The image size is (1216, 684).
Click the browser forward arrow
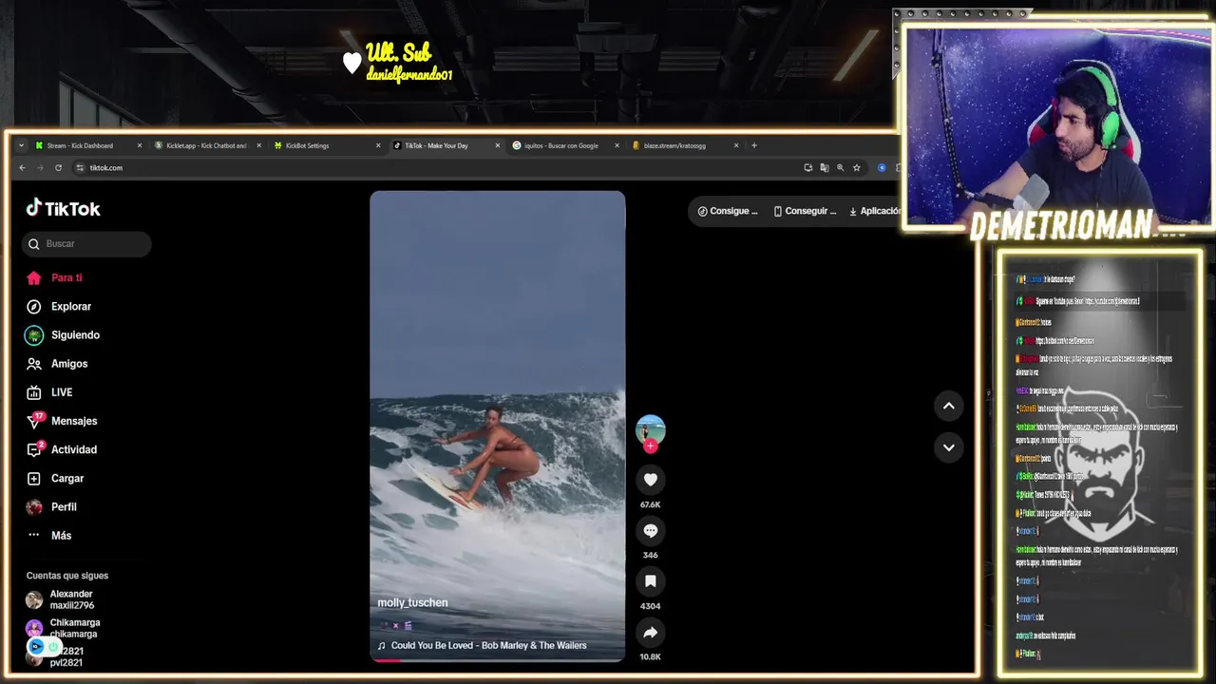pyautogui.click(x=40, y=168)
